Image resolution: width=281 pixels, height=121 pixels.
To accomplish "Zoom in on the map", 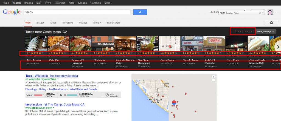I will click(213, 77).
